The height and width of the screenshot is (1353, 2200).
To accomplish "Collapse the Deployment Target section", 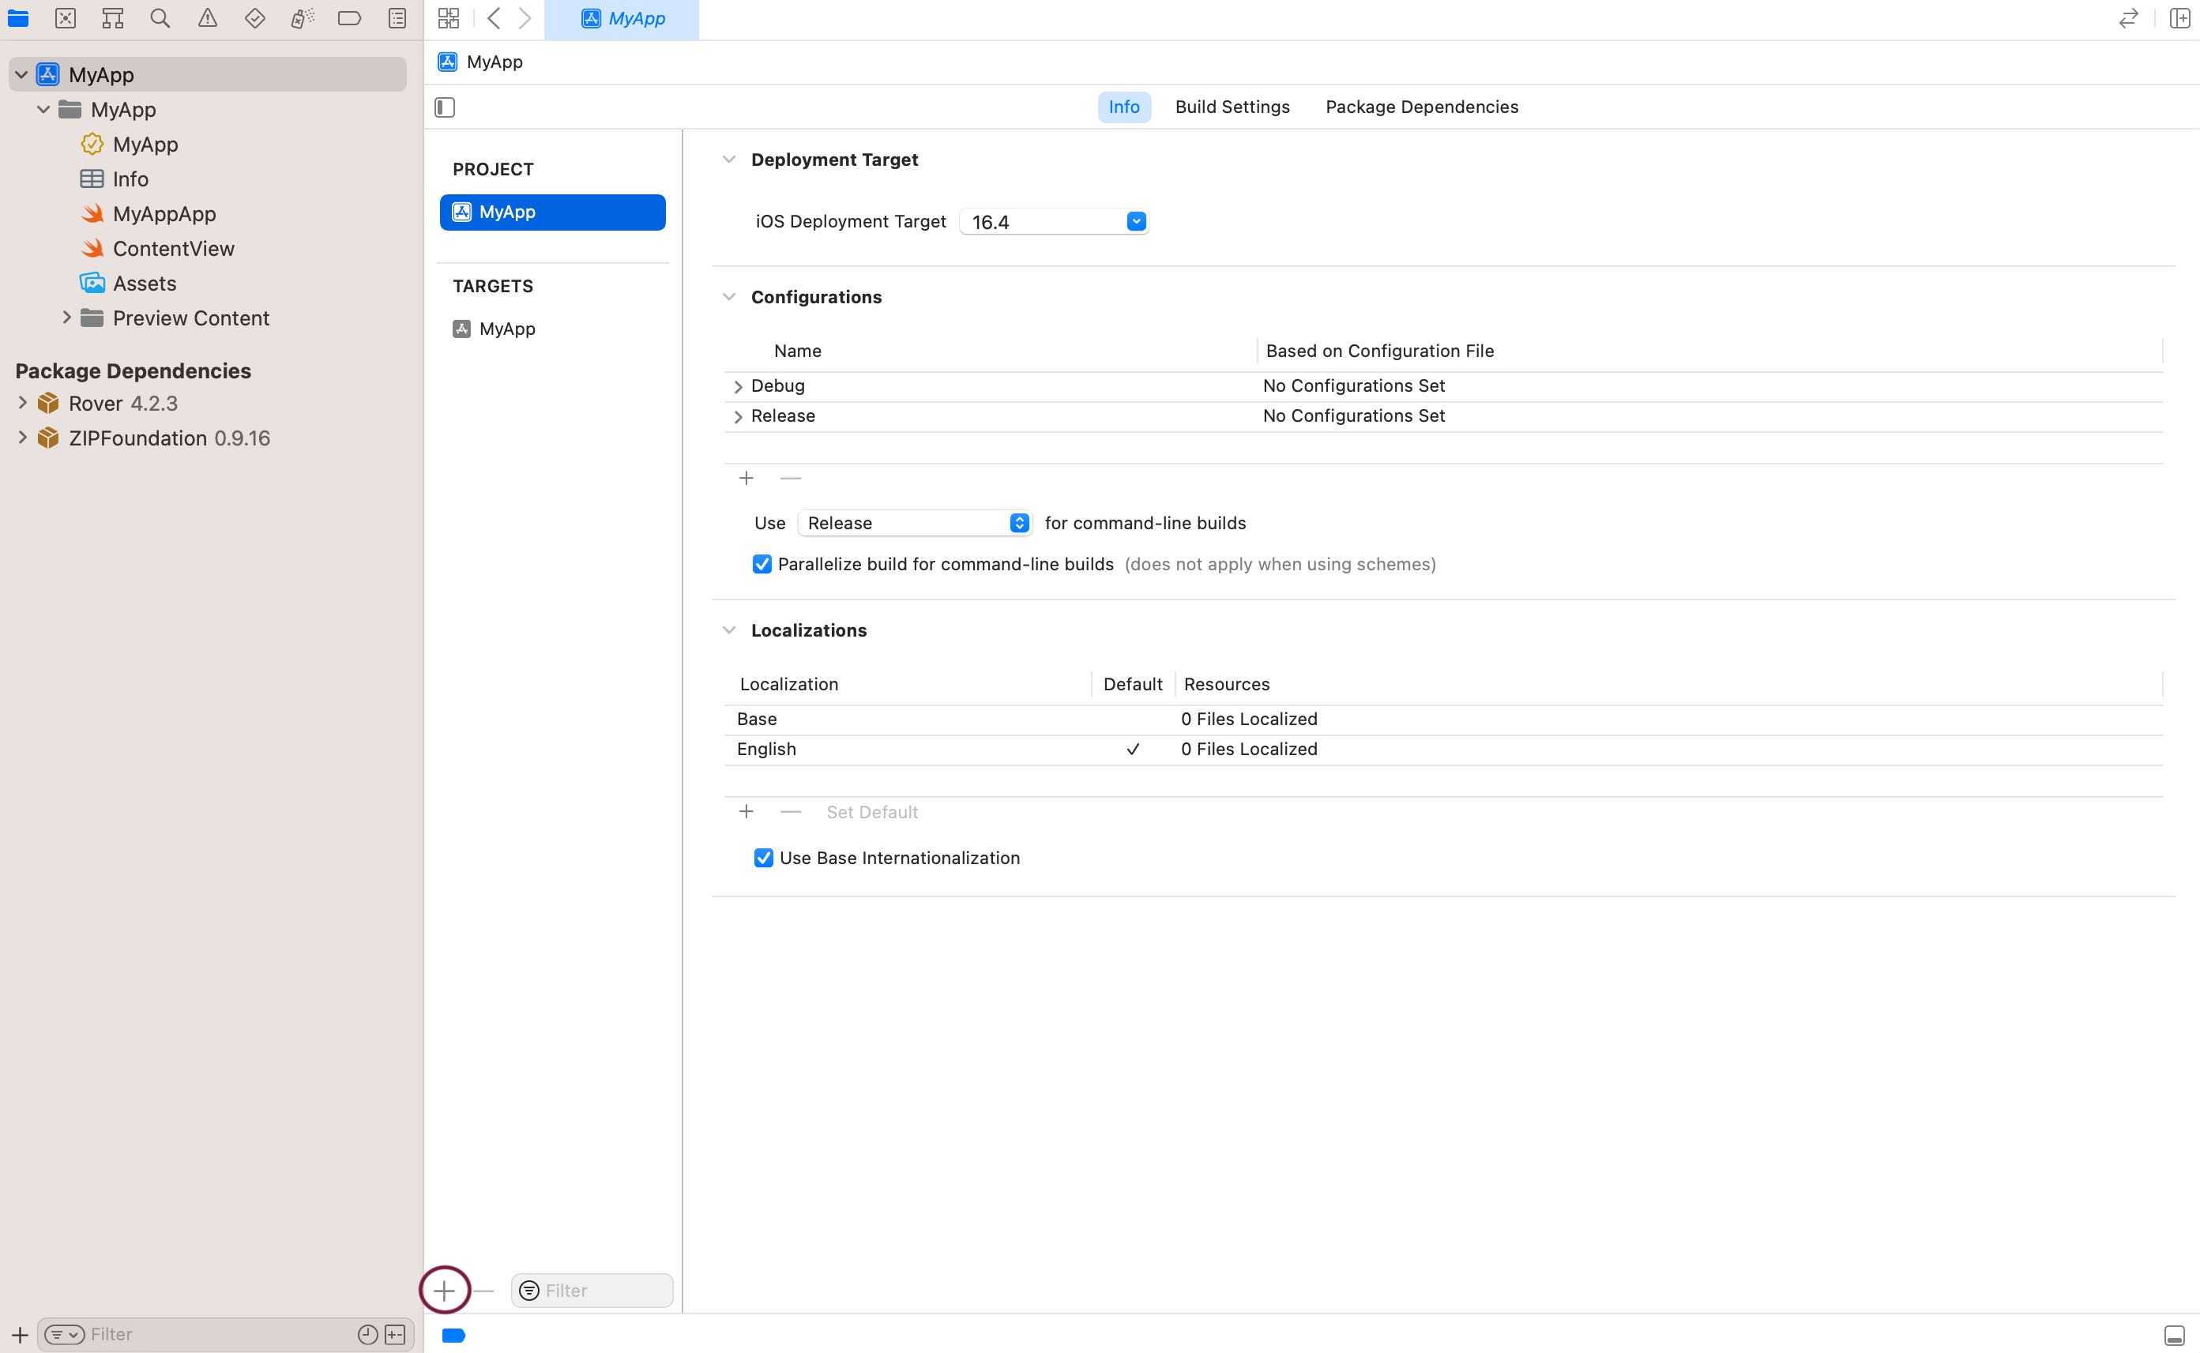I will pyautogui.click(x=729, y=160).
